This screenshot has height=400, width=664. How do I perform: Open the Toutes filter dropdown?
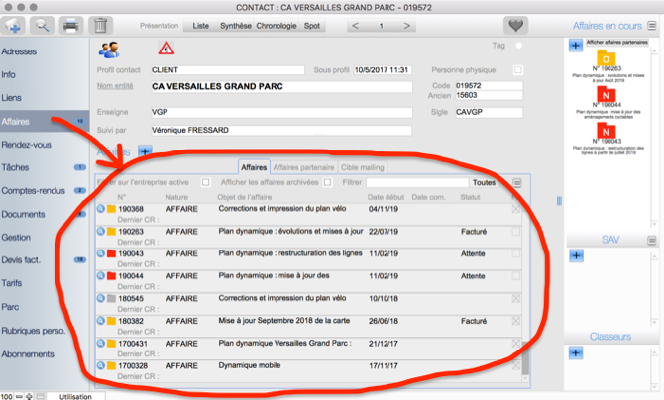[x=483, y=183]
